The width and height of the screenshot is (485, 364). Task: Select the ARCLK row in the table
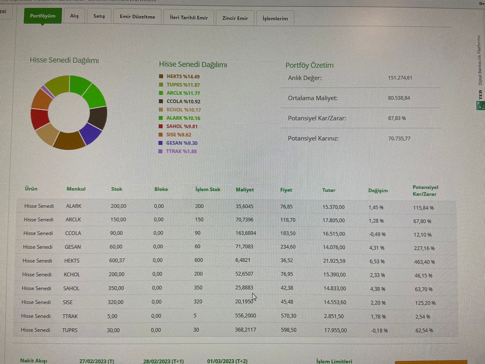click(237, 220)
